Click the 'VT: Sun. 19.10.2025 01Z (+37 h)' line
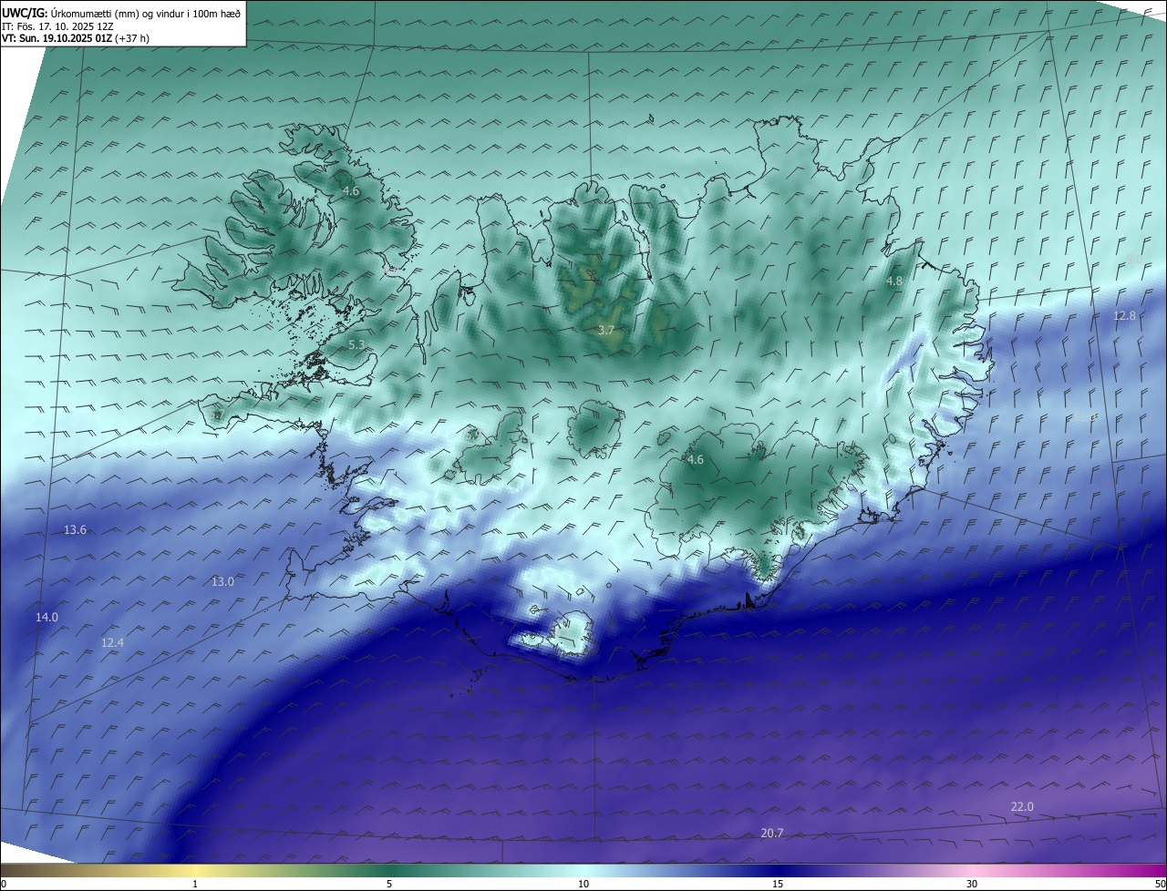The width and height of the screenshot is (1167, 891). coord(76,38)
